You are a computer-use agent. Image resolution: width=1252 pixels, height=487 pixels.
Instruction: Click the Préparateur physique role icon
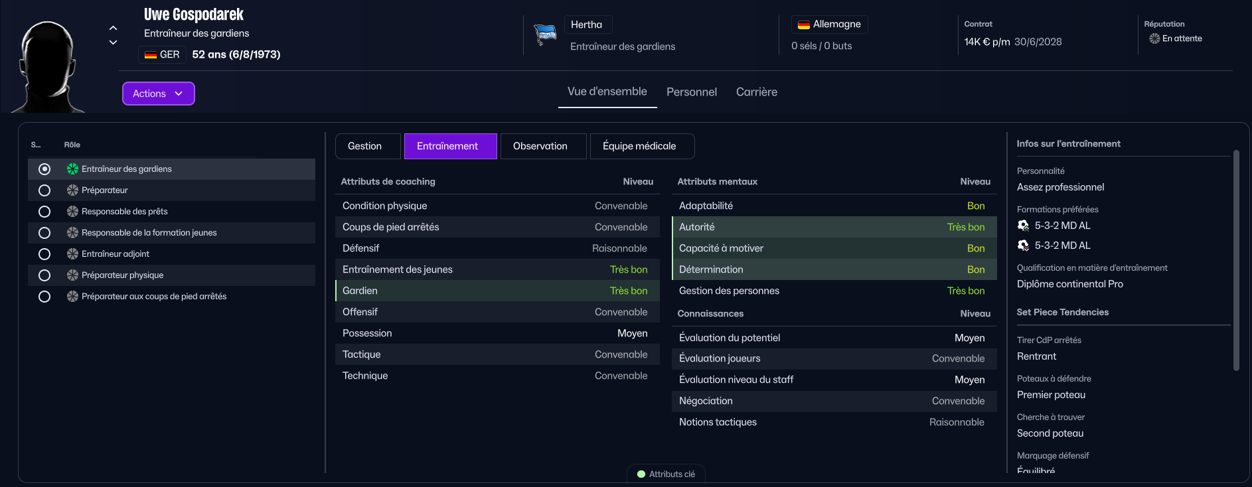(72, 275)
